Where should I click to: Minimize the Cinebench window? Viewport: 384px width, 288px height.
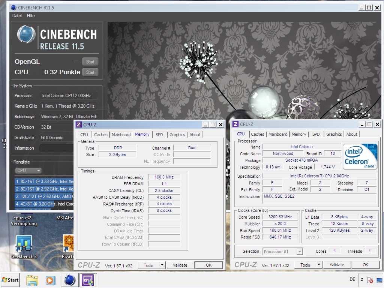pyautogui.click(x=361, y=8)
